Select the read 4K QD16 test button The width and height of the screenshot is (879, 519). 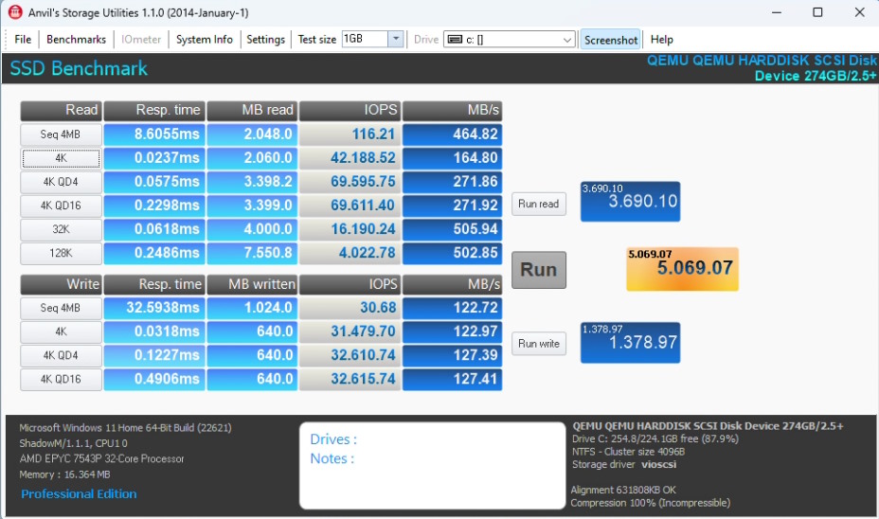[62, 206]
